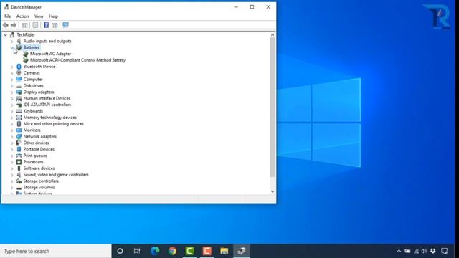Open the green Camtasia taskbar app

click(189, 252)
